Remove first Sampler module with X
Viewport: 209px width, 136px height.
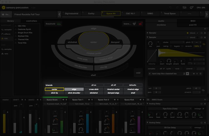point(205,33)
